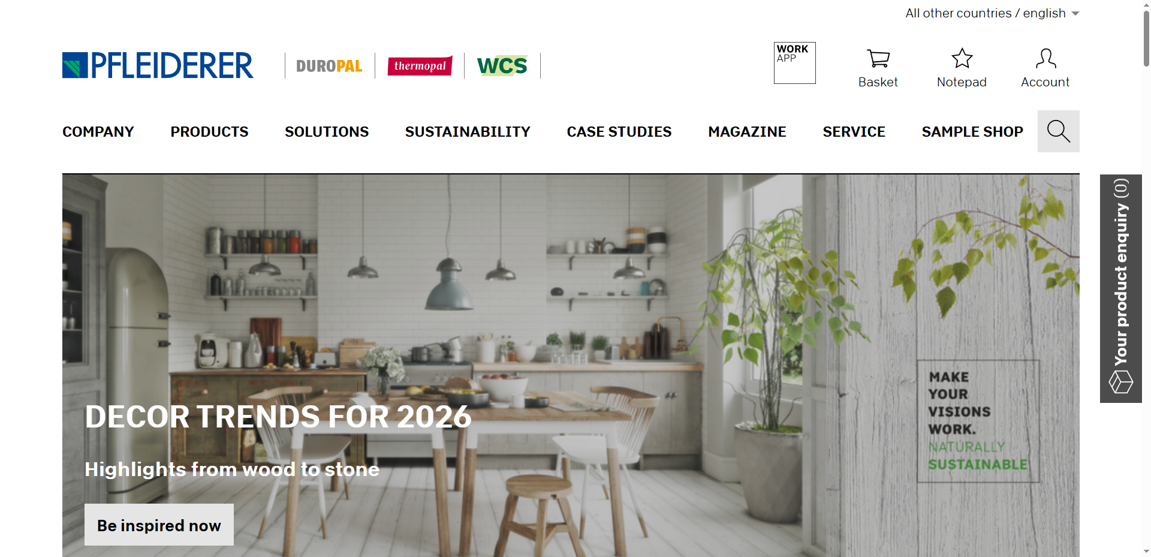This screenshot has width=1151, height=557.
Task: Visit the Sample Shop link
Action: (972, 132)
